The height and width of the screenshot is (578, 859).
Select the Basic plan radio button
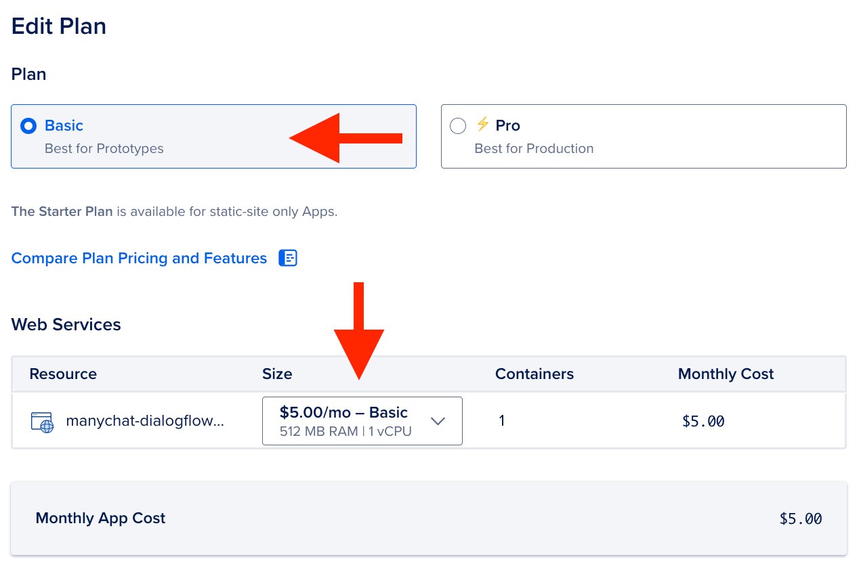coord(28,126)
